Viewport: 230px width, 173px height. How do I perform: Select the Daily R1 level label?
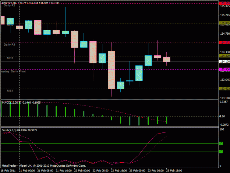point(10,45)
